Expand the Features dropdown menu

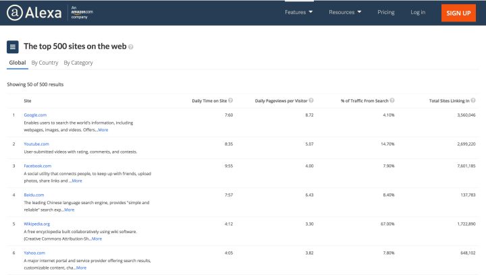pos(298,12)
